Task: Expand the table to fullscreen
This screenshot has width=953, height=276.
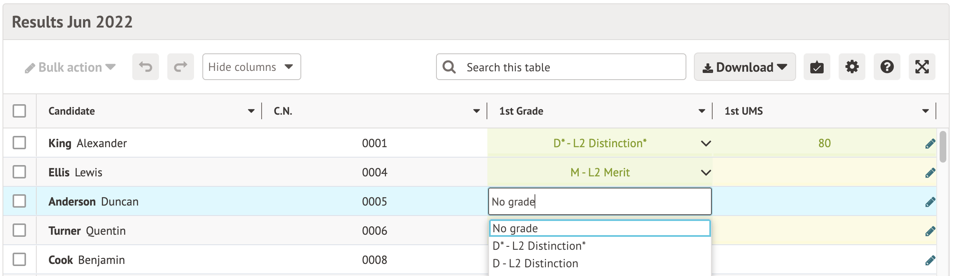Action: click(x=922, y=67)
